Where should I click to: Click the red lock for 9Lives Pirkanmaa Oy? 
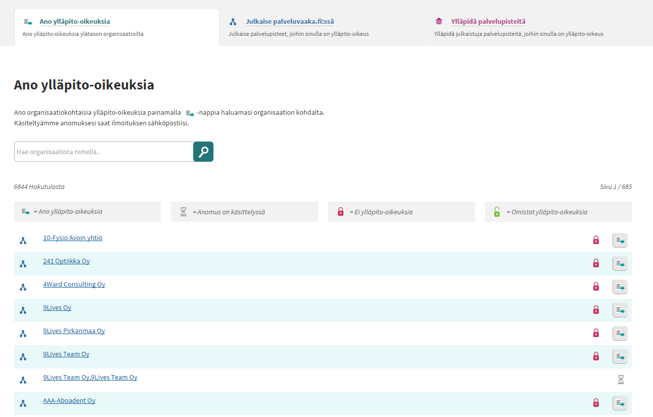pos(596,333)
